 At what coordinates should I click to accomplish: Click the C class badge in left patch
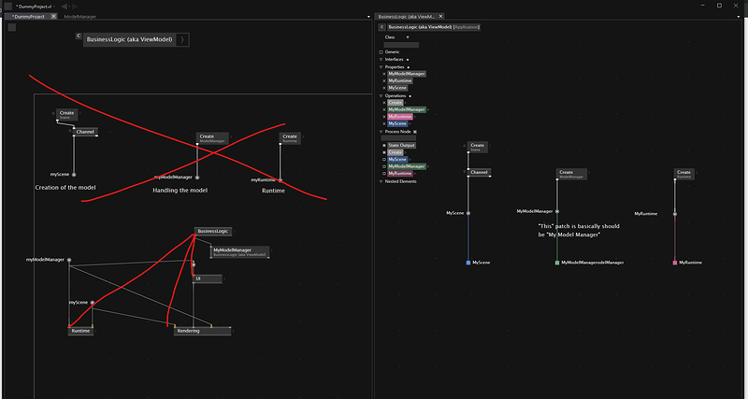(x=79, y=36)
